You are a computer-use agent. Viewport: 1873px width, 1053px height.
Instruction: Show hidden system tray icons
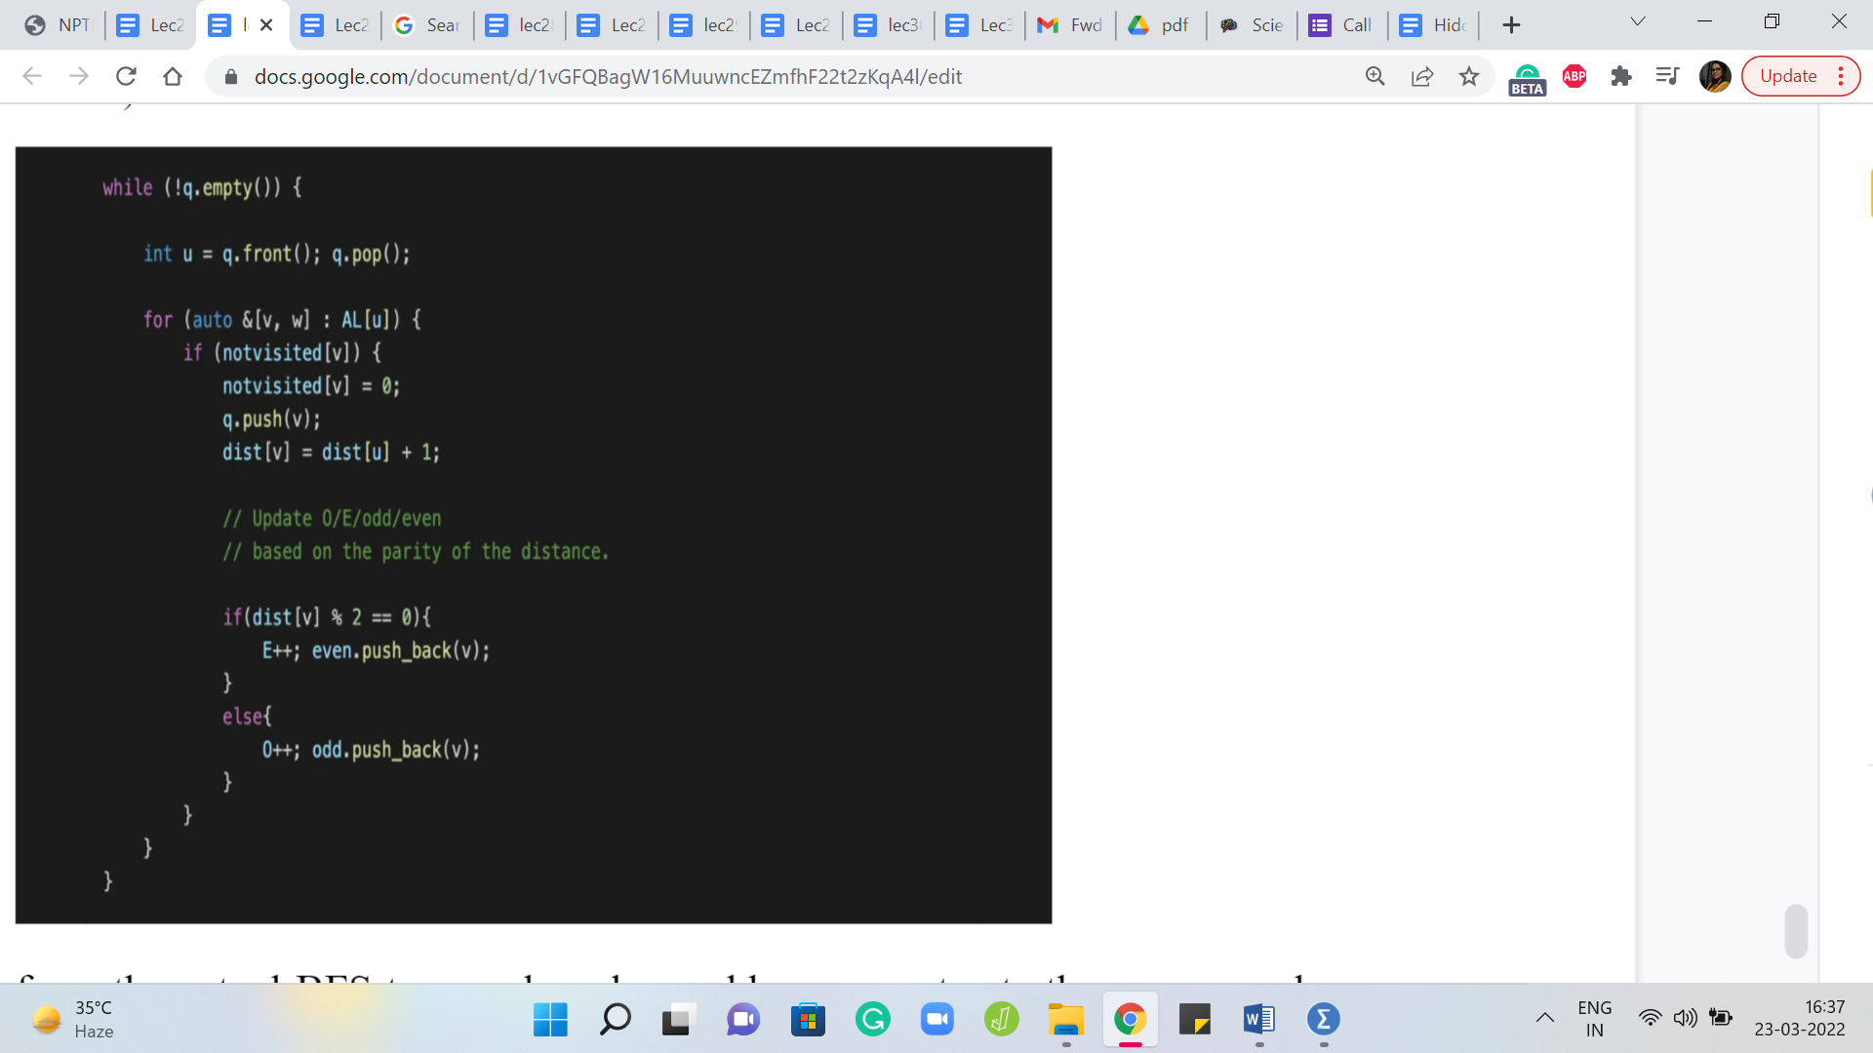click(1545, 1019)
